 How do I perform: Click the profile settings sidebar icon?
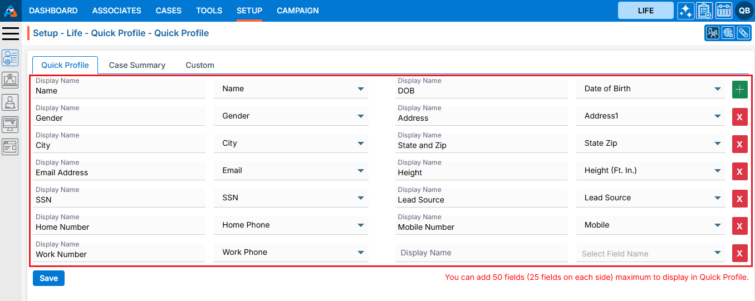pos(10,57)
